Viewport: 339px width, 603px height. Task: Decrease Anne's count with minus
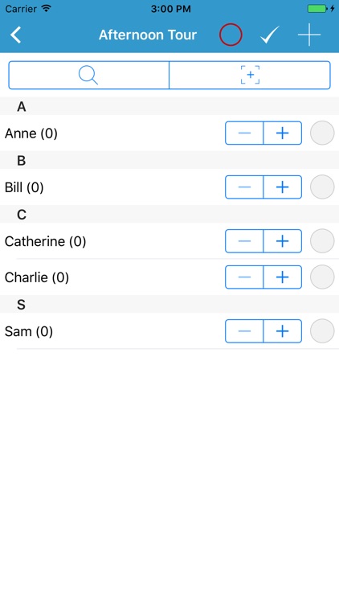pyautogui.click(x=244, y=133)
